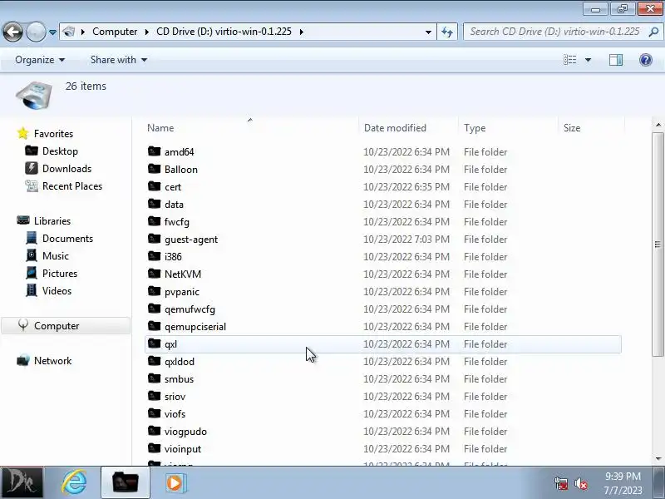Show the preview pane
This screenshot has height=499, width=665.
(x=616, y=60)
